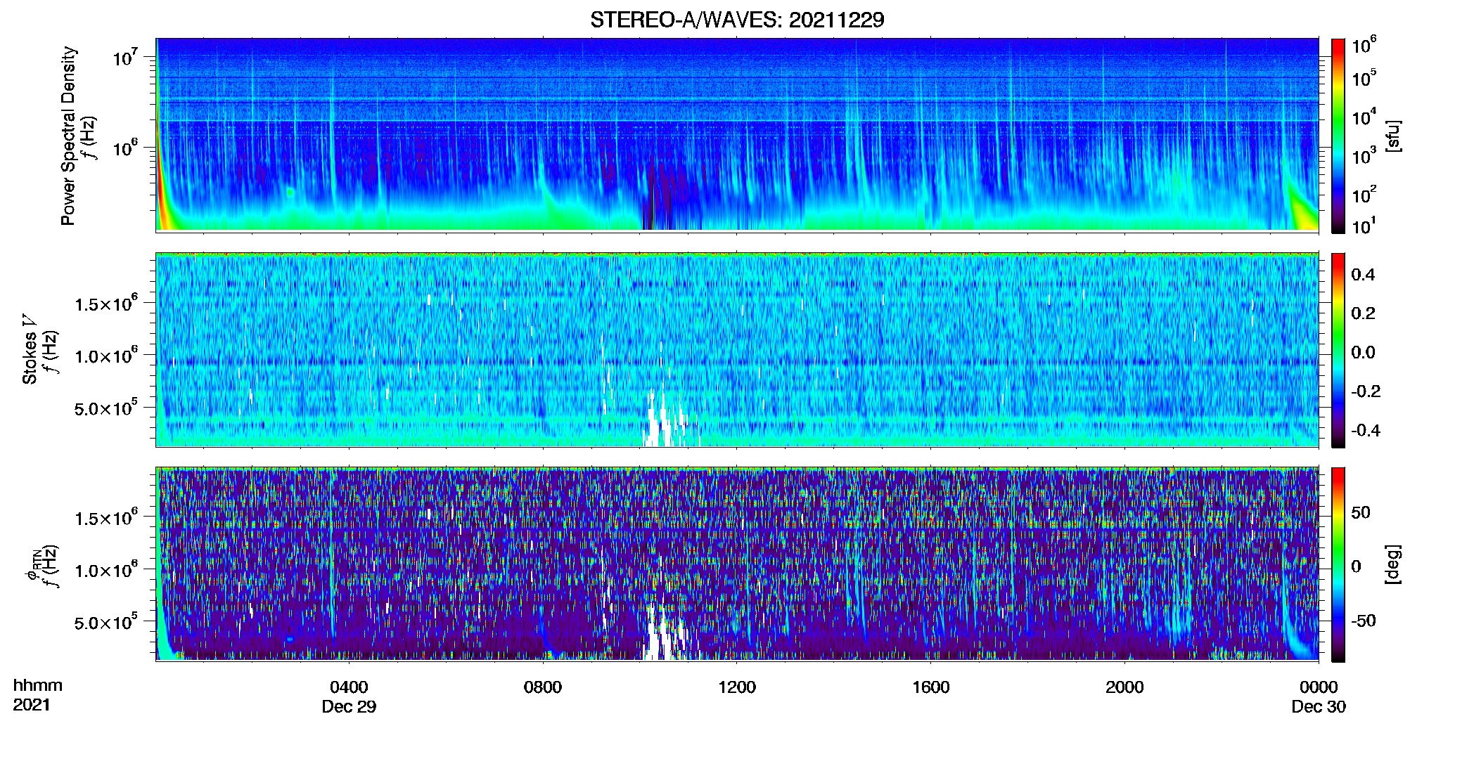Click the "Dec 30" date label
This screenshot has height=759, width=1474.
pyautogui.click(x=1319, y=707)
